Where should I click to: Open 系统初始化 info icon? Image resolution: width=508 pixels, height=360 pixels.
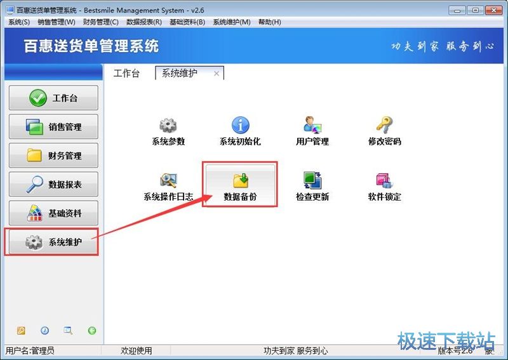coord(241,124)
